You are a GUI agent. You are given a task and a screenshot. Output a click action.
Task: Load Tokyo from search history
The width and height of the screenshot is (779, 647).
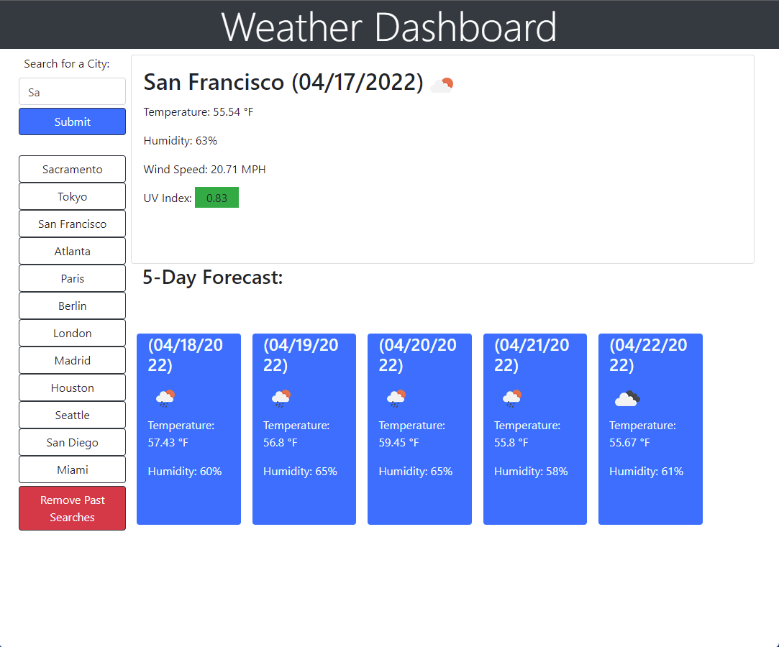72,196
